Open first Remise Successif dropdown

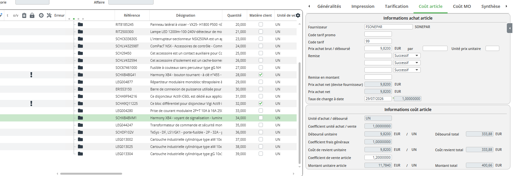[x=407, y=56]
